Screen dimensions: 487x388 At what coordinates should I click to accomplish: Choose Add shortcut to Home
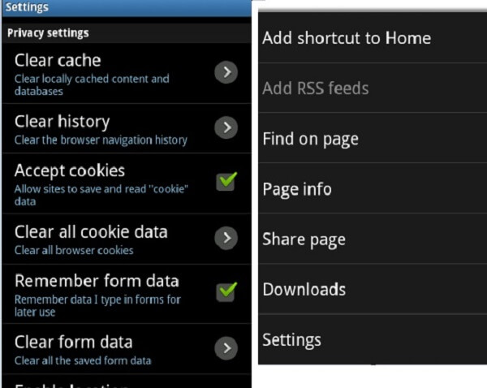tap(373, 38)
